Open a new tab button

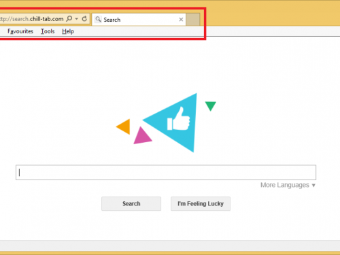(x=193, y=20)
